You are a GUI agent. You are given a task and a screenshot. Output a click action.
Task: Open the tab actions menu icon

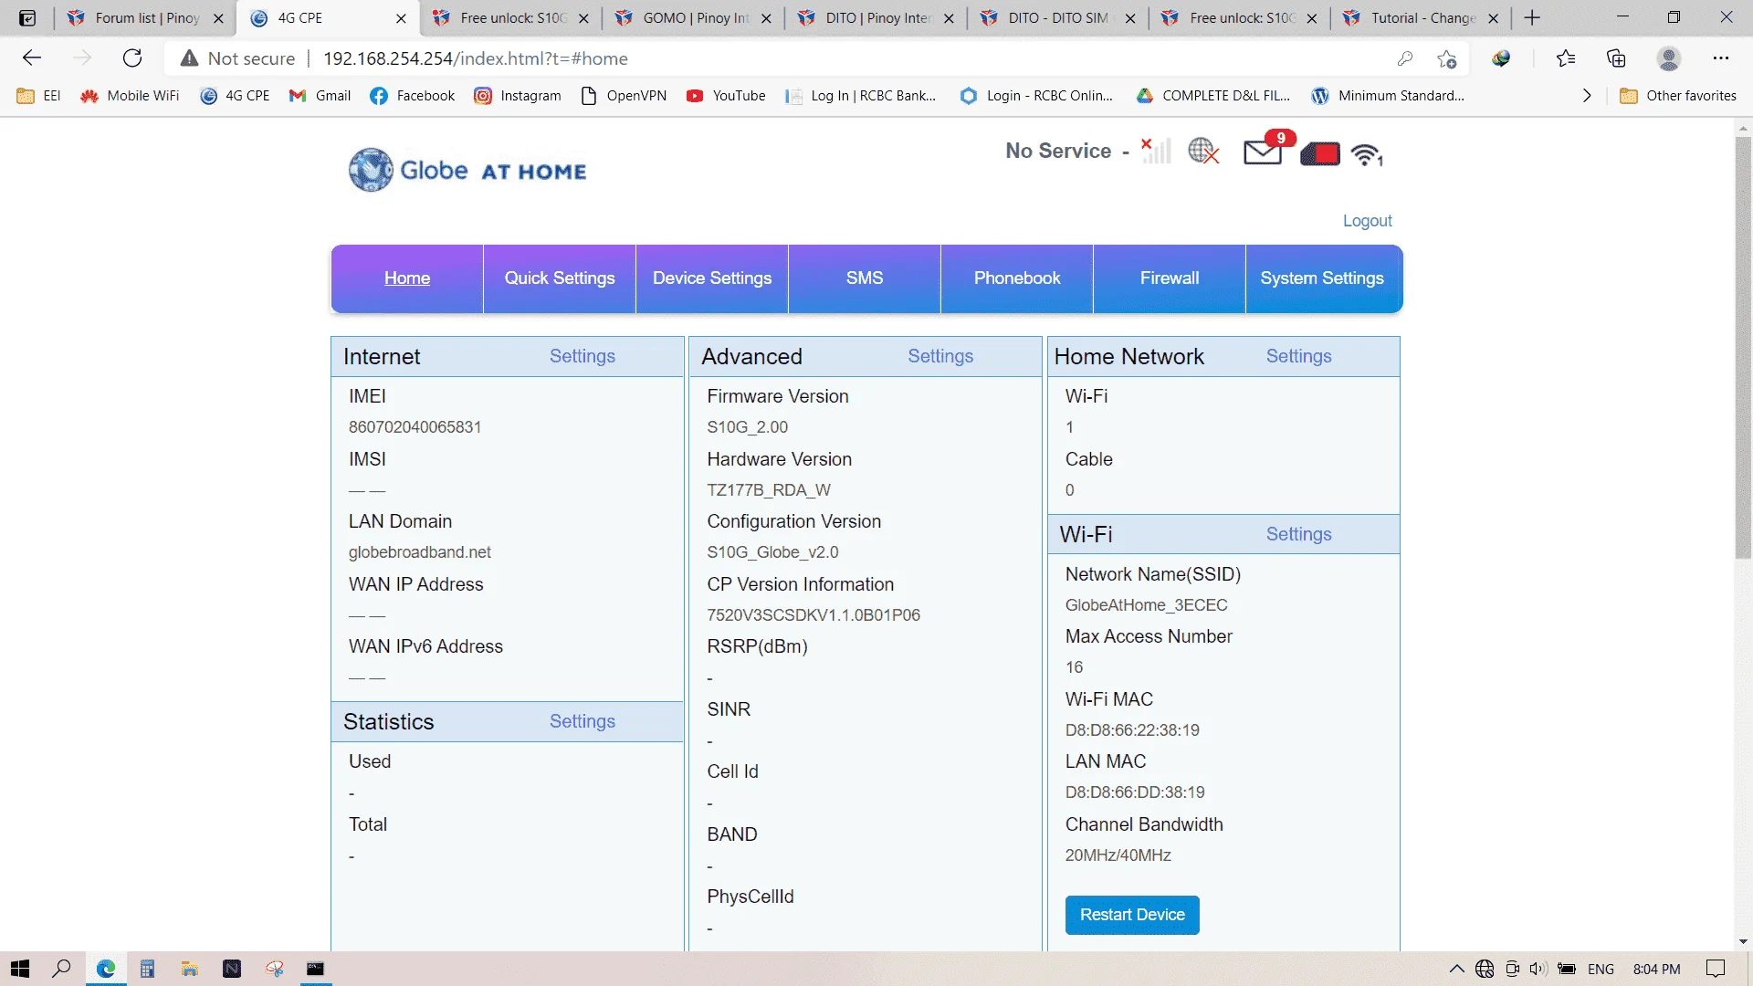click(x=27, y=17)
